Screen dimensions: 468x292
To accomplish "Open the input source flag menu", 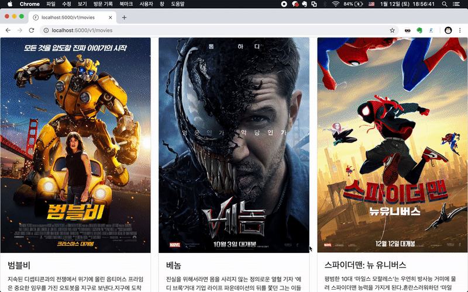I will [x=371, y=4].
